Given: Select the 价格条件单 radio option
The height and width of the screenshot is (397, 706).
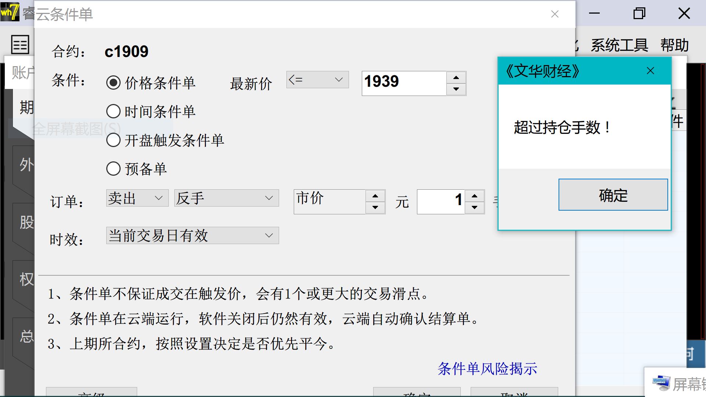Looking at the screenshot, I should 113,83.
